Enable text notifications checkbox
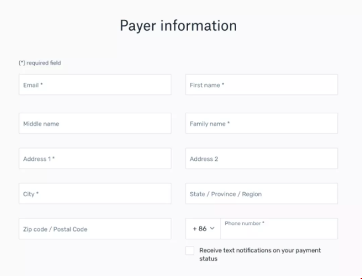362x279 pixels. pos(190,251)
